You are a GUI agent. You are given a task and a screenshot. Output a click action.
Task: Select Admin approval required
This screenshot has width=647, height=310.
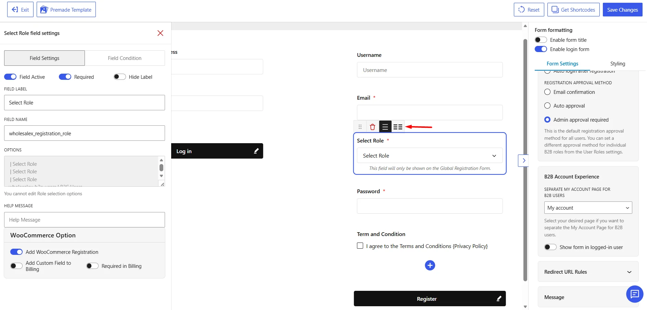[x=547, y=120]
